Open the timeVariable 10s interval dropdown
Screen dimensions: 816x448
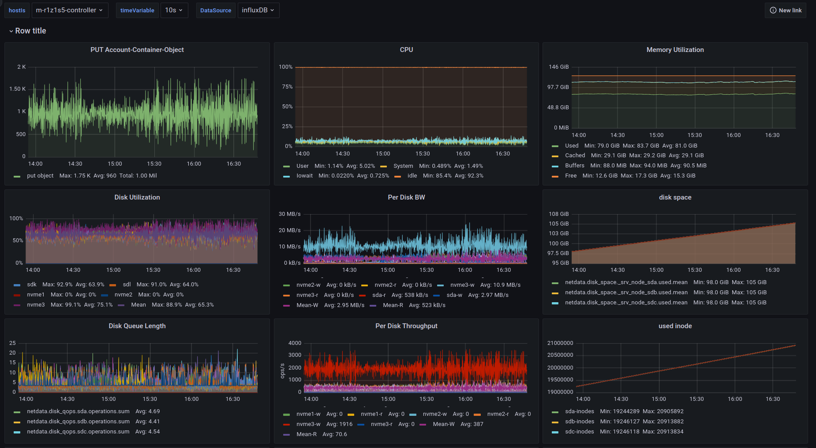[x=174, y=10]
